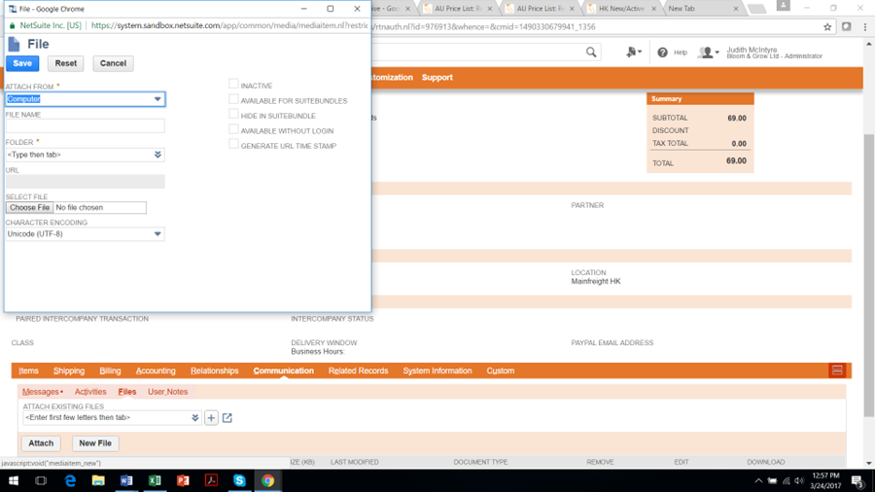Open the Custom subtab
The image size is (875, 492).
(501, 371)
